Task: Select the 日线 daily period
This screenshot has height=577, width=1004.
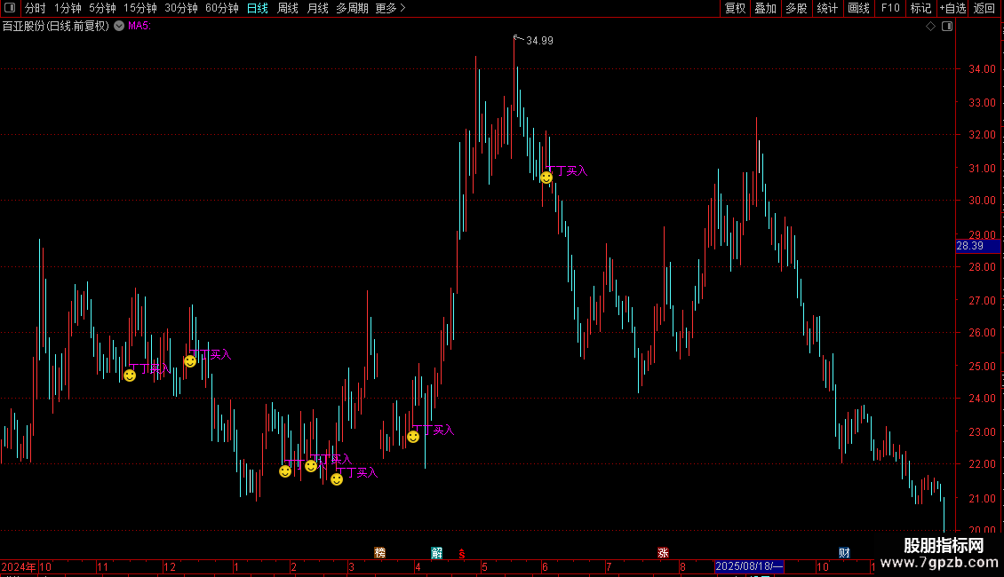Action: click(x=258, y=8)
